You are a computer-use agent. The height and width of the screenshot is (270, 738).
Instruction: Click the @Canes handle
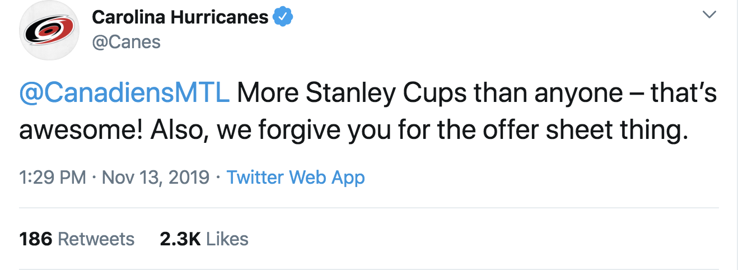click(x=126, y=42)
